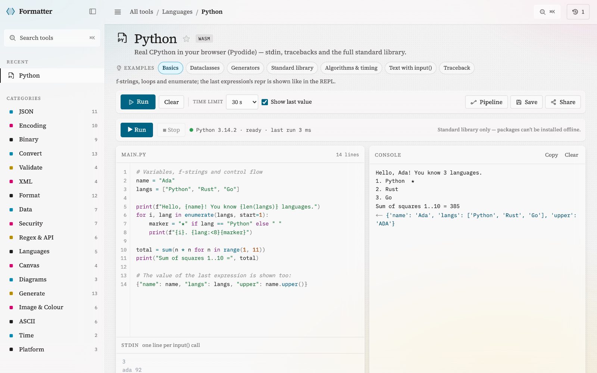597x373 pixels.
Task: Focus the Search tools field
Action: [x=52, y=38]
